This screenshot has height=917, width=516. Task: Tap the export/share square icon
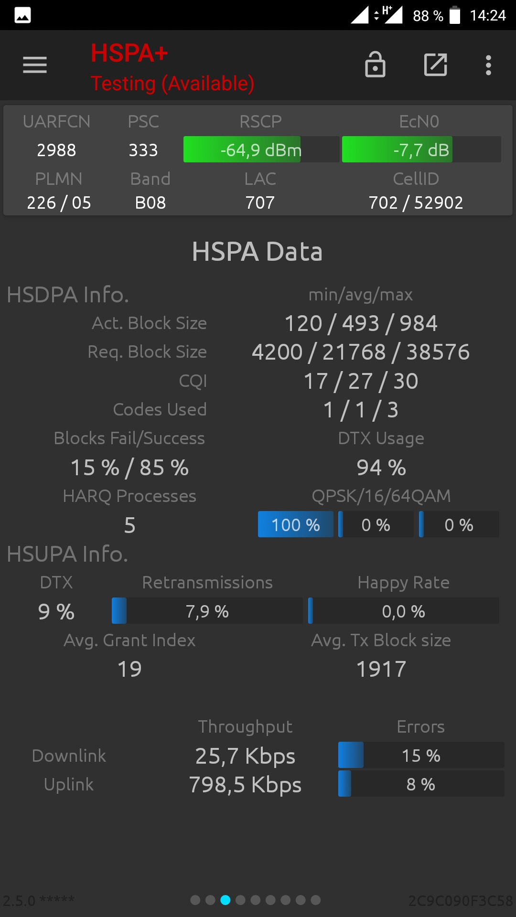pyautogui.click(x=436, y=65)
